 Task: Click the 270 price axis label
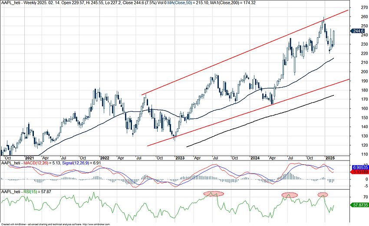click(364, 7)
